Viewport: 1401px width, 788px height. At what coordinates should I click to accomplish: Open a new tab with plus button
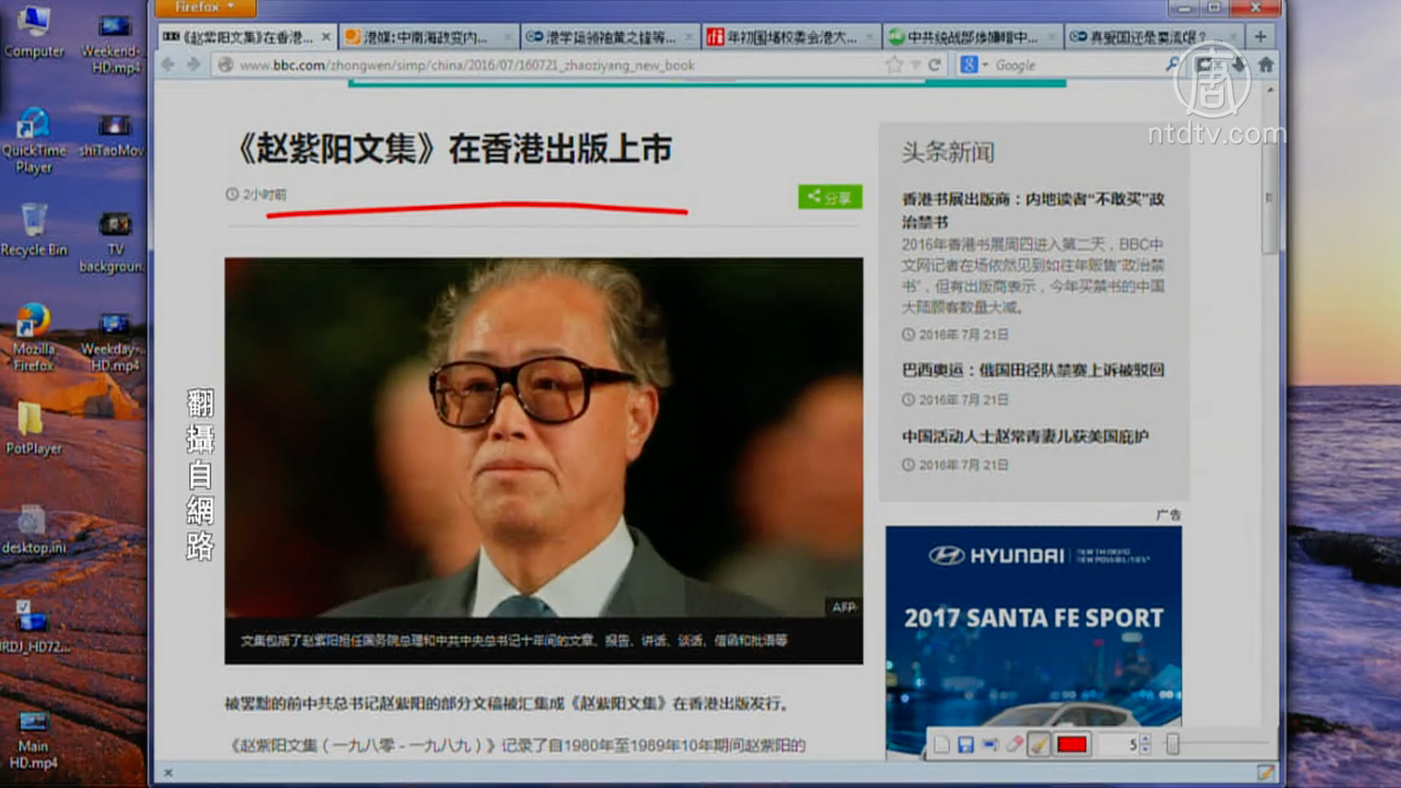click(1260, 37)
